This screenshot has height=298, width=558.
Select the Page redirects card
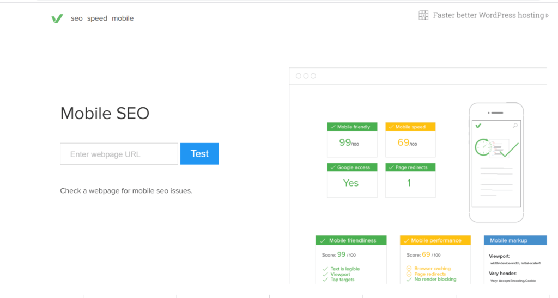pyautogui.click(x=410, y=180)
